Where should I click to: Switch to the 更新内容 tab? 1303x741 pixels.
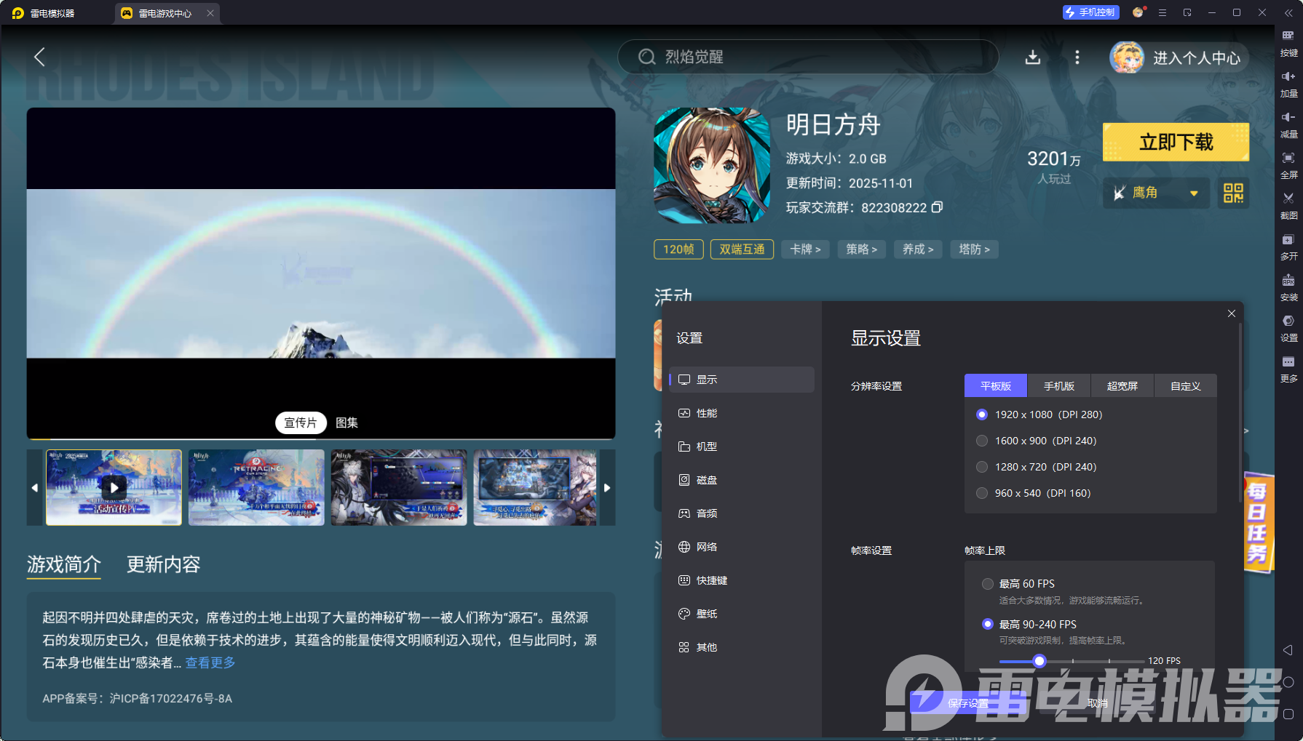163,564
